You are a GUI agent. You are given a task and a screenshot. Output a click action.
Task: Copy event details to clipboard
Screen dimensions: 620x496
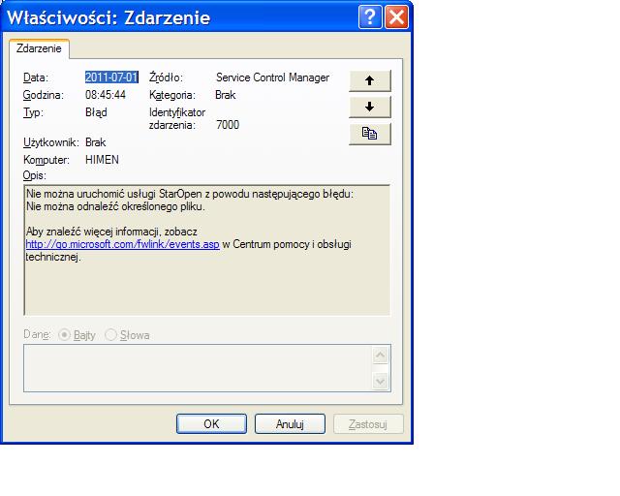(x=370, y=134)
